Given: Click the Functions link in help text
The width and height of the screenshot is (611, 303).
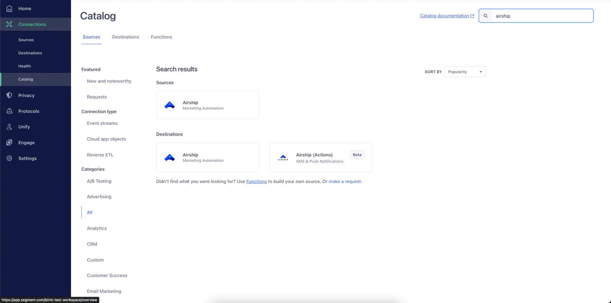Looking at the screenshot, I should coord(256,181).
